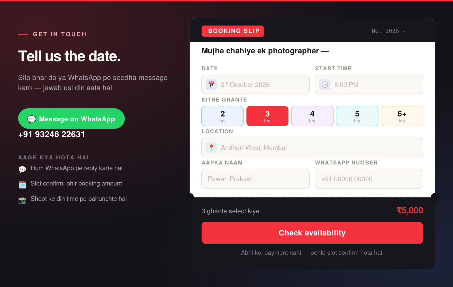Pick the 5 hrs duration option

357,116
